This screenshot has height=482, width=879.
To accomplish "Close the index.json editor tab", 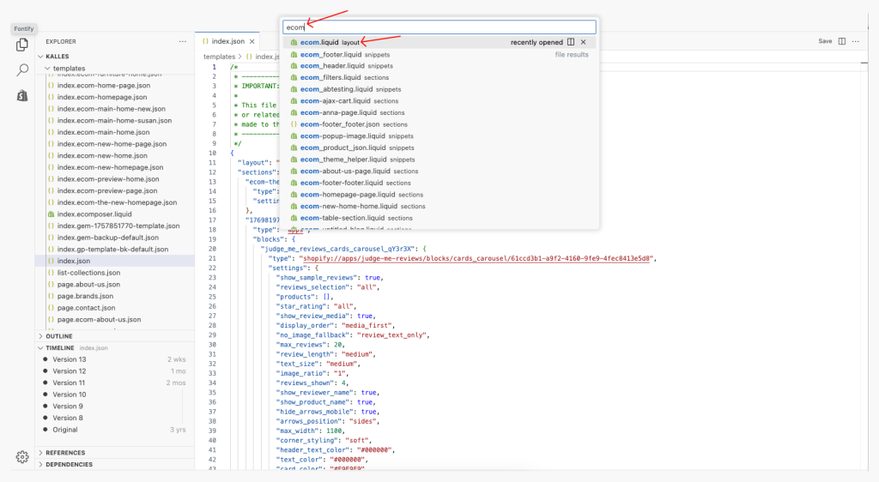I will 252,41.
